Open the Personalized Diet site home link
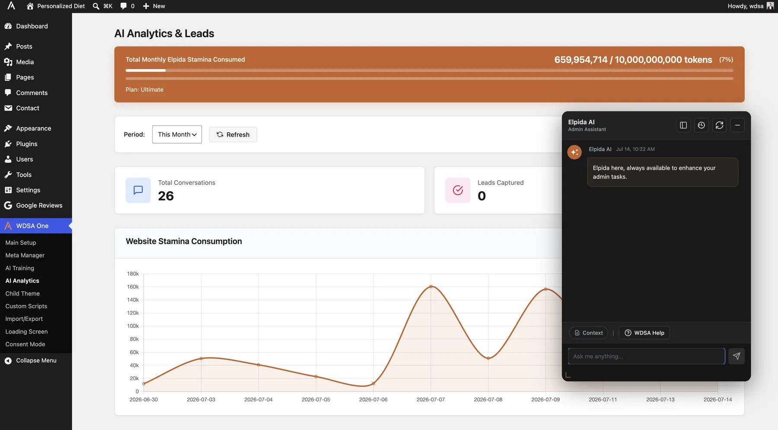This screenshot has height=430, width=778. pyautogui.click(x=56, y=6)
